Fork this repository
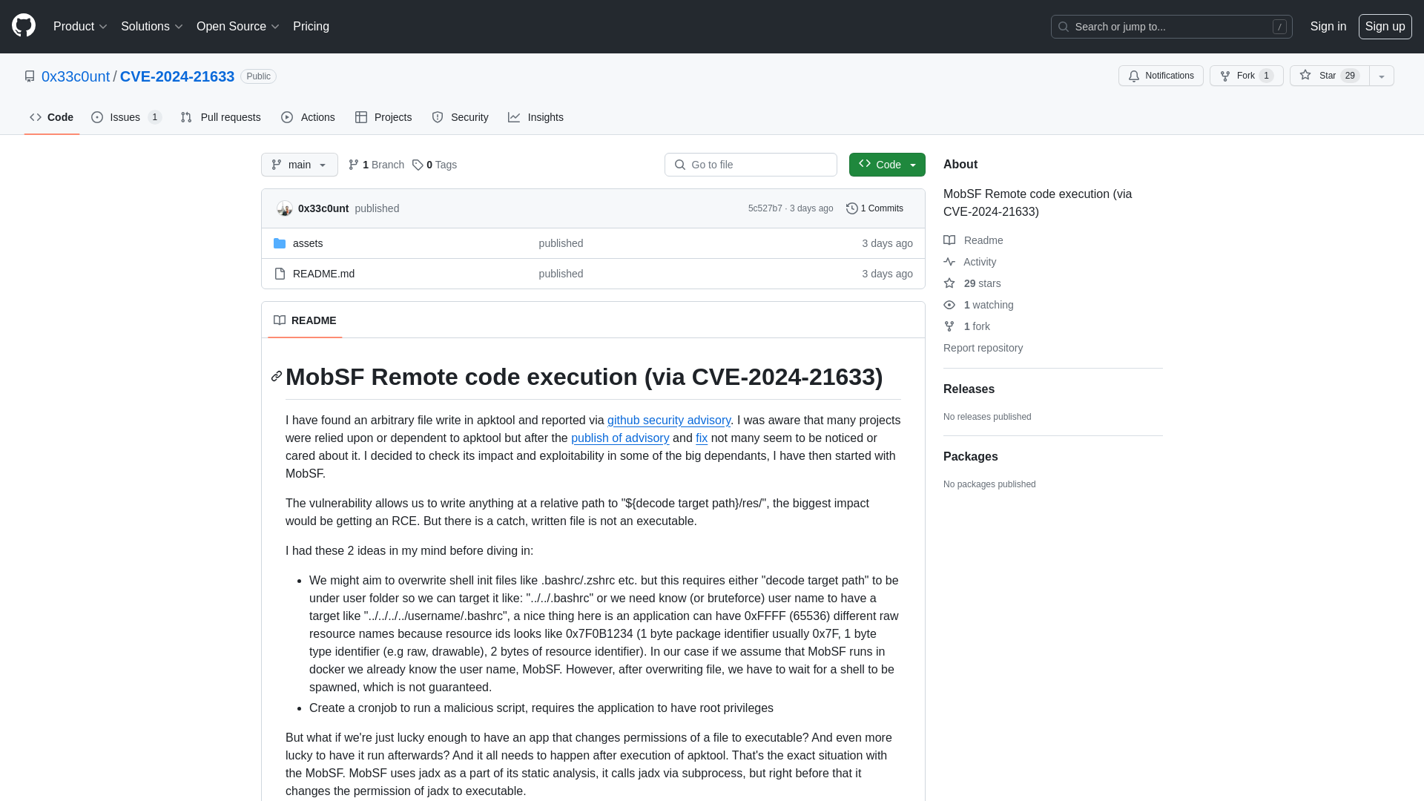The width and height of the screenshot is (1424, 801). [x=1246, y=76]
